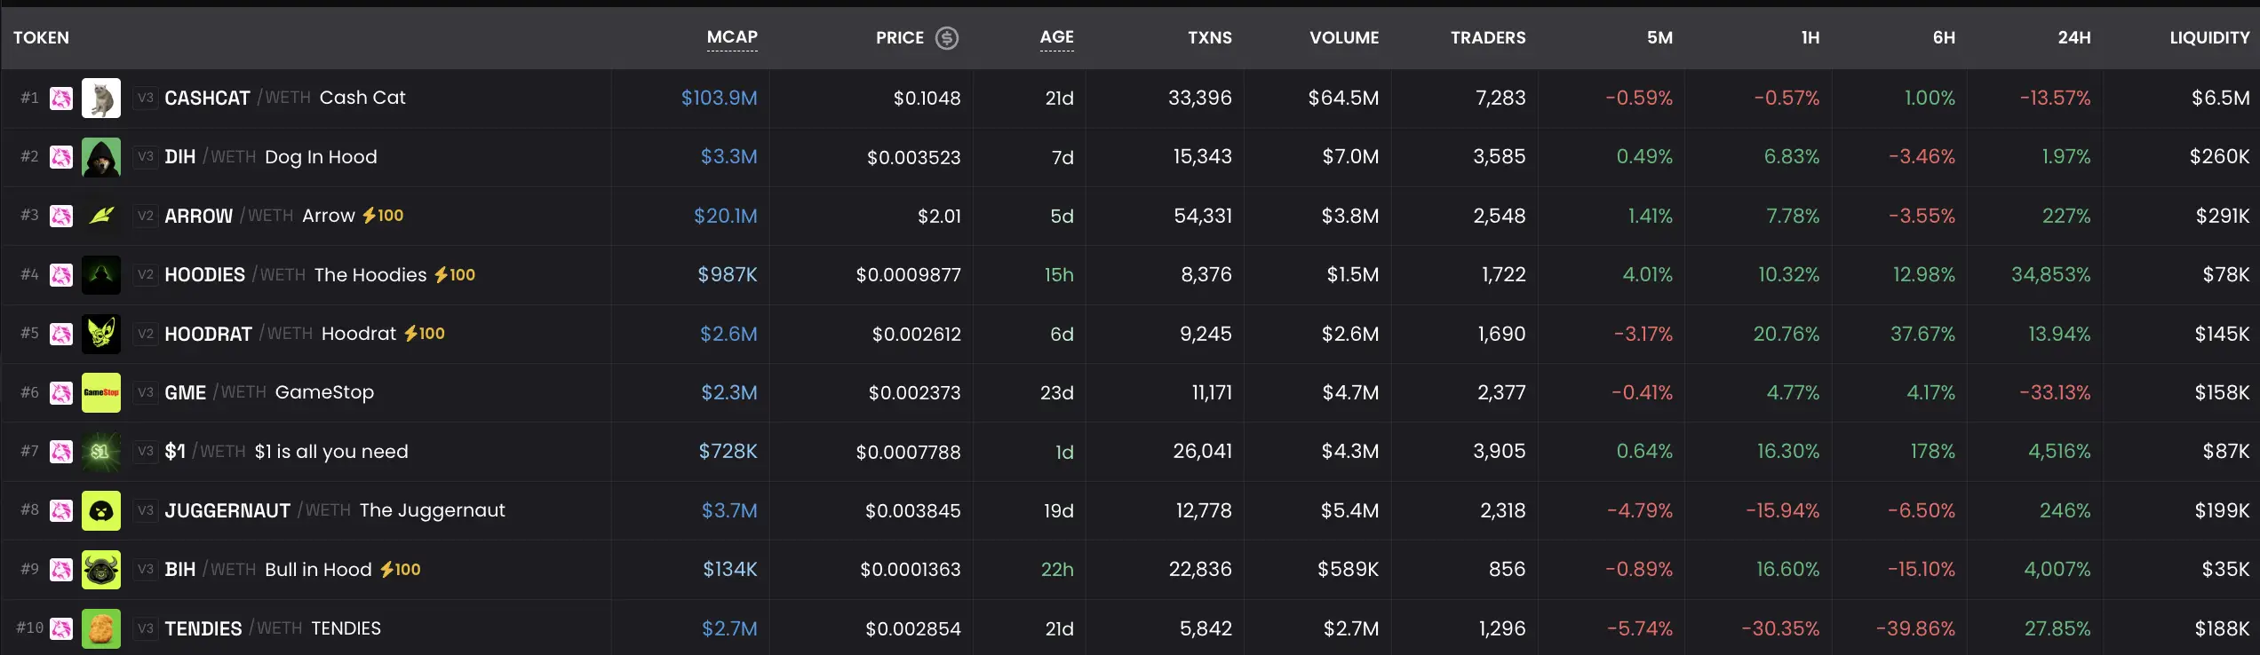Click CASHCAT market cap $103.9M
2260x655 pixels.
[720, 98]
